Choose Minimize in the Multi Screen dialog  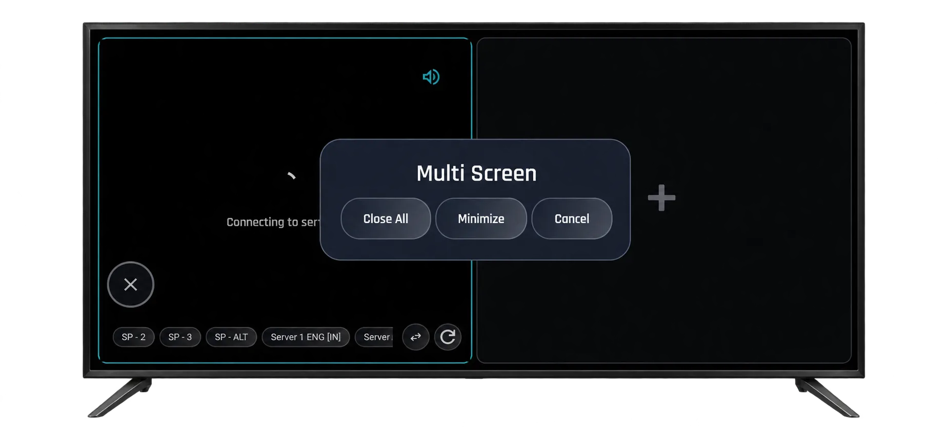pyautogui.click(x=481, y=218)
